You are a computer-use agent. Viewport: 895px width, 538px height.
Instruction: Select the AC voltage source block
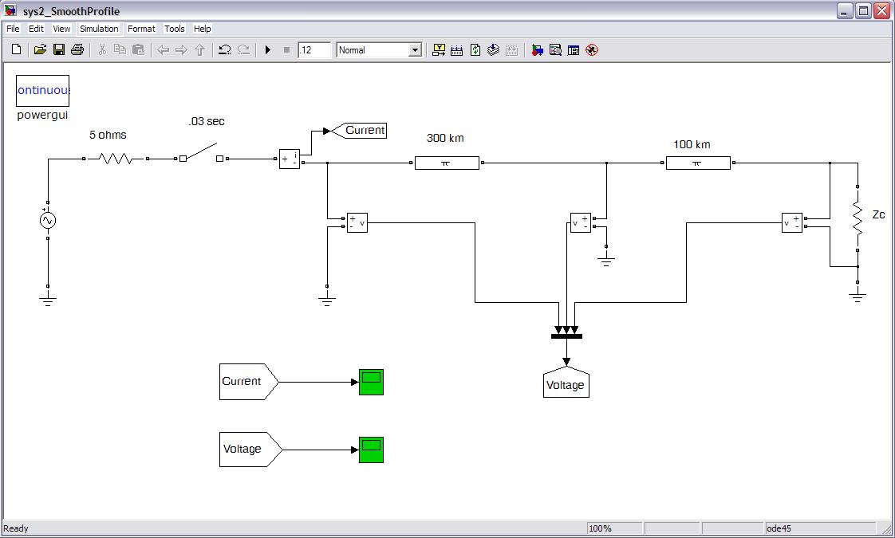(x=48, y=221)
